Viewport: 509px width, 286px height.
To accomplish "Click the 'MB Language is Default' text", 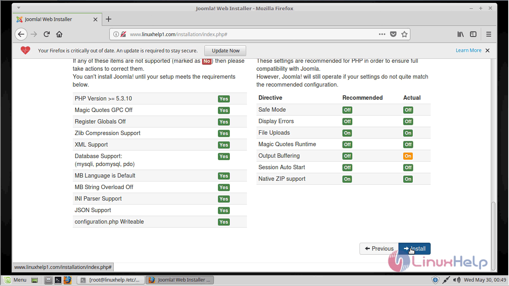I will [105, 176].
